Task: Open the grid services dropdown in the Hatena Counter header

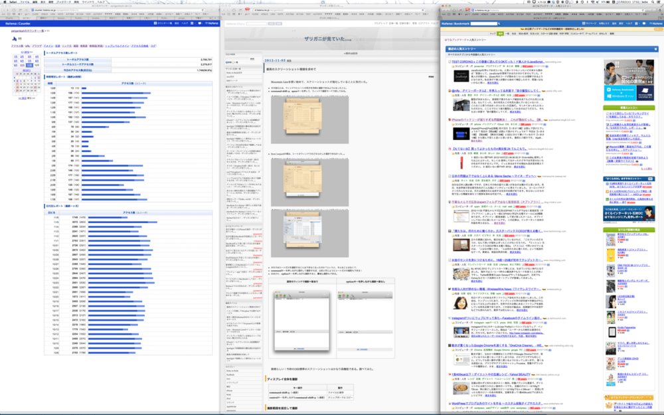Action: click(193, 23)
